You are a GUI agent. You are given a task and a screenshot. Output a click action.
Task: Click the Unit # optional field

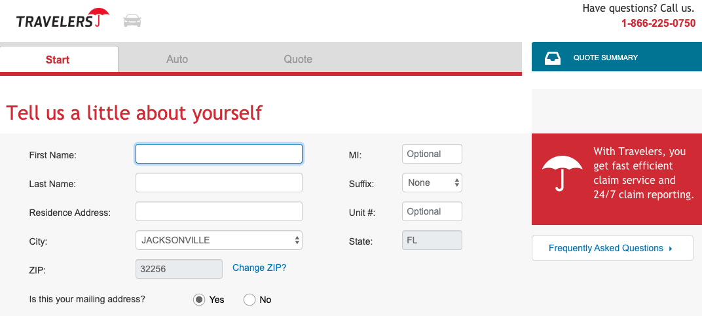point(432,211)
